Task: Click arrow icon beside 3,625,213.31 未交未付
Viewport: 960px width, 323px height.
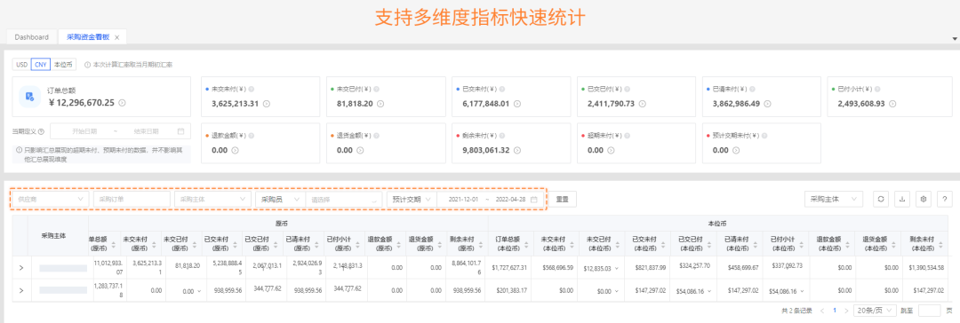Action: pos(266,104)
